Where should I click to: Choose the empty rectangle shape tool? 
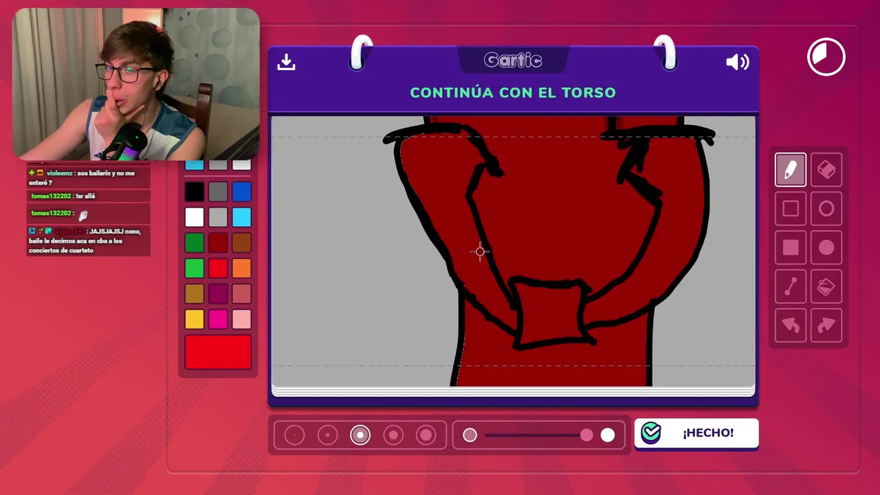791,208
